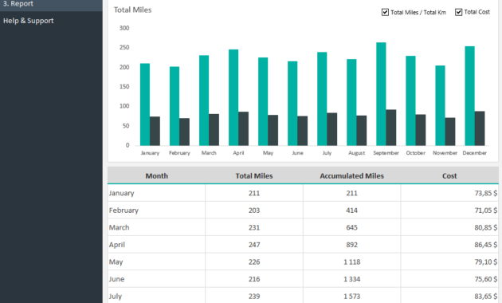
Task: Click cost cell 80,85 $
Action: click(449, 228)
